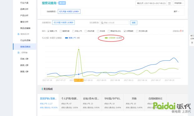194x116 pixels.
Task: Click the 2017-07-24 axis date label
Action: click(47, 80)
